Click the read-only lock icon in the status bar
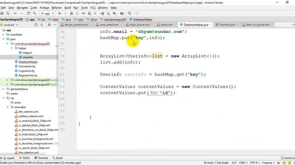295x165 pixels. 278,163
